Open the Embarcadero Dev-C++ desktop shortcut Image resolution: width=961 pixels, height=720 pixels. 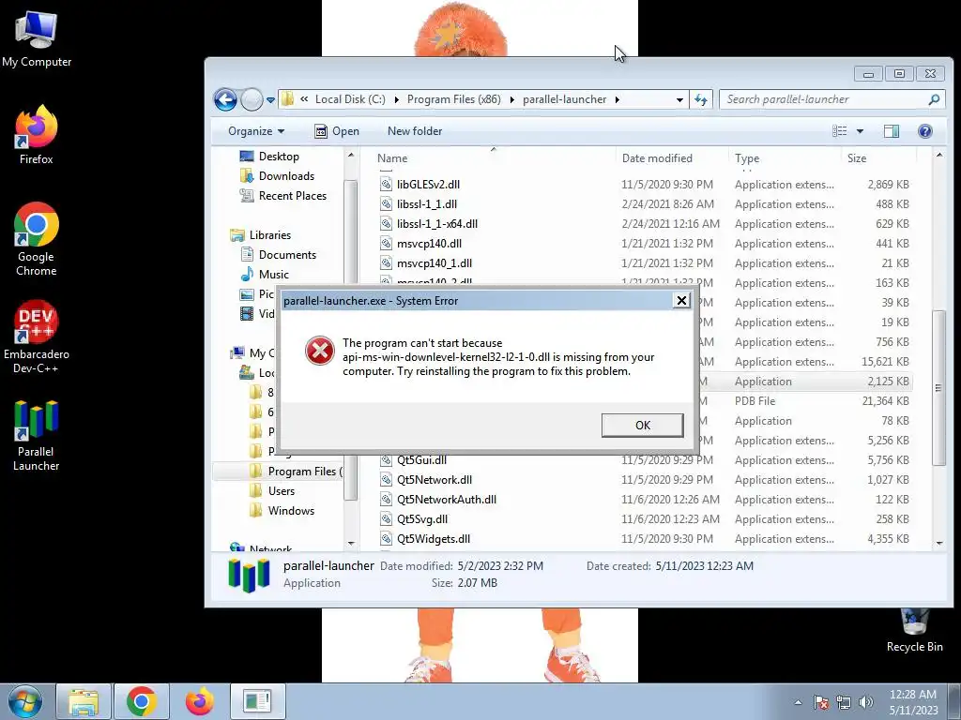[37, 337]
